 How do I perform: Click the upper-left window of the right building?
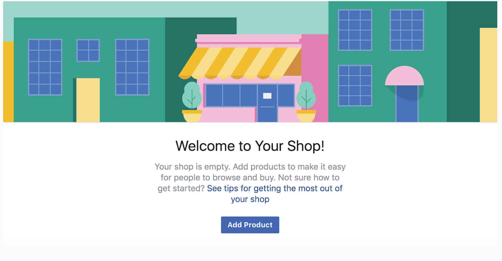click(x=355, y=30)
